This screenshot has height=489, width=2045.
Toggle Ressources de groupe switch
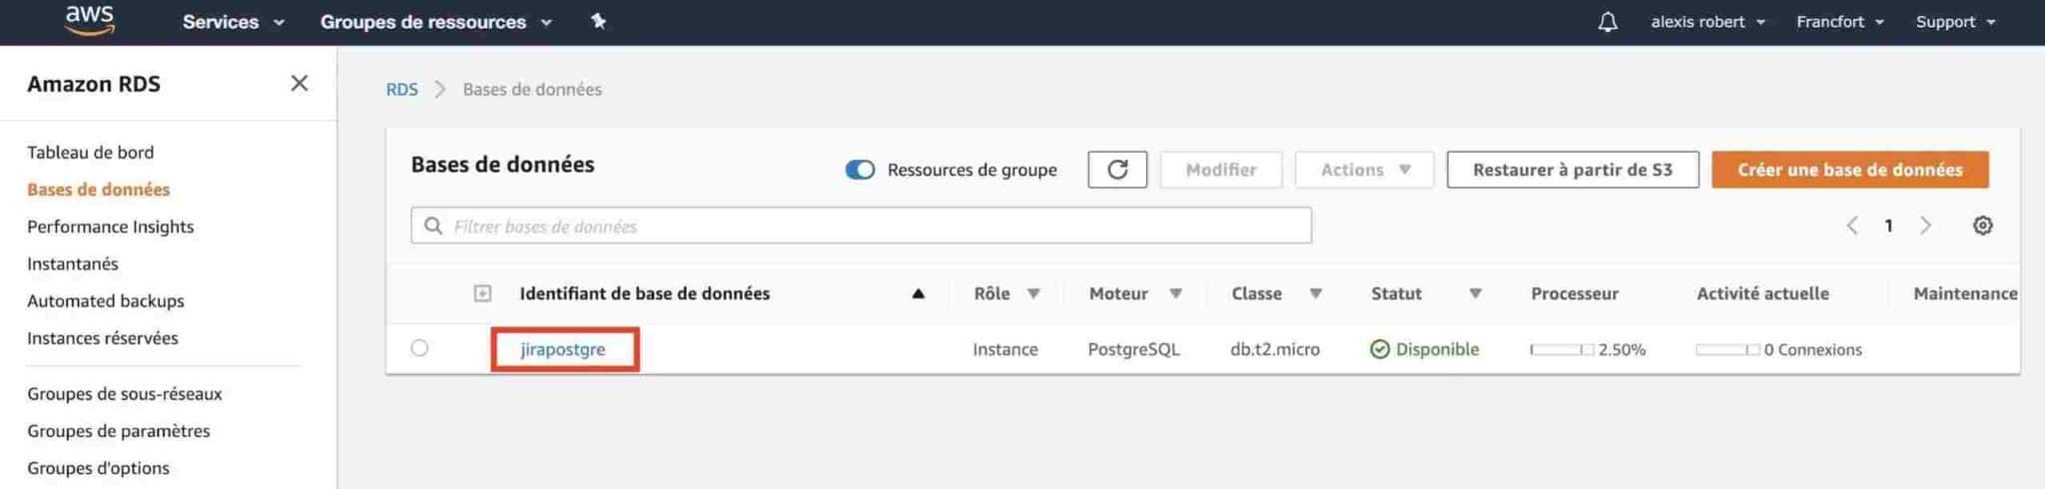[x=860, y=170]
